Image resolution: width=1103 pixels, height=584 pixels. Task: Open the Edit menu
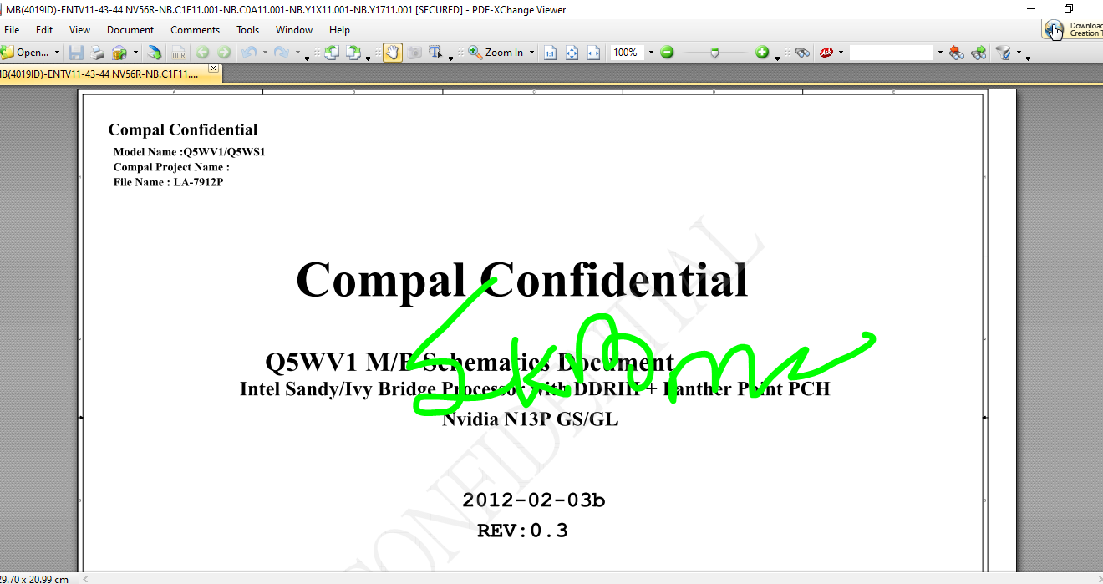(x=44, y=30)
